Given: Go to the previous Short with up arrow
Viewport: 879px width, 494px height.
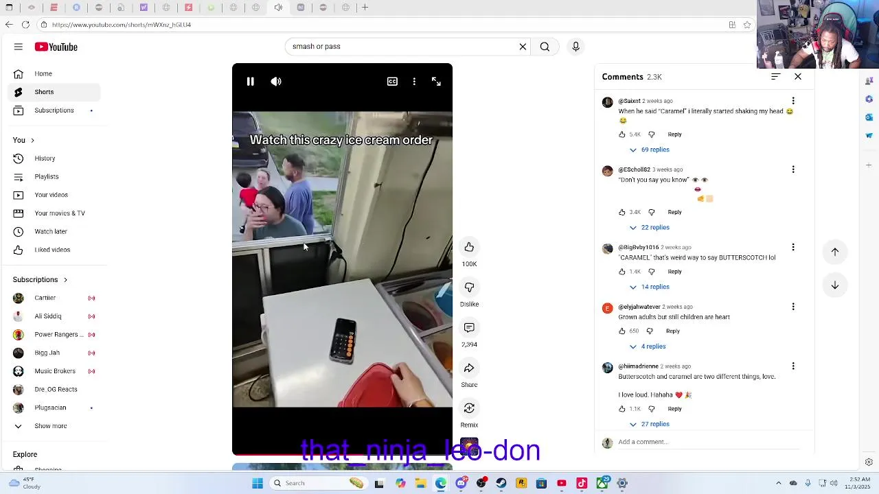Looking at the screenshot, I should (x=835, y=252).
